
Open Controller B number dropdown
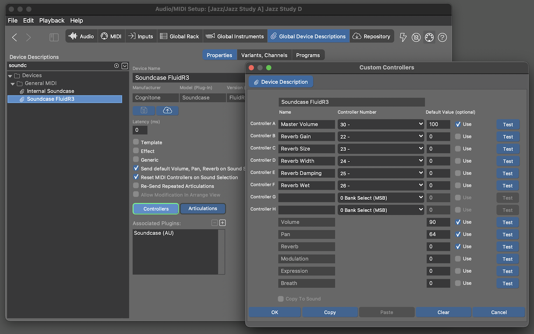pos(381,137)
